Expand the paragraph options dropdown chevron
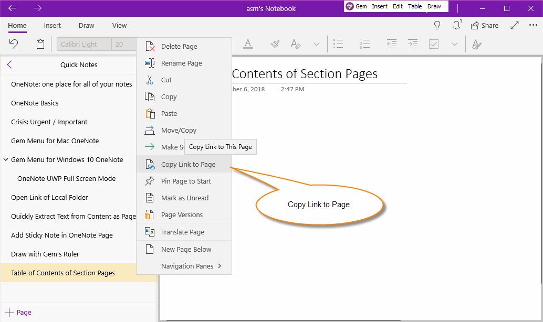The height and width of the screenshot is (322, 543). (455, 44)
